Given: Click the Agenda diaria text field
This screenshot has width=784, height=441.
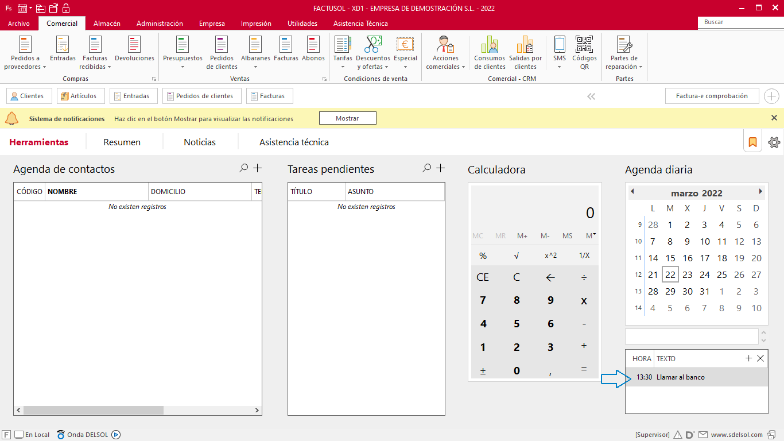Looking at the screenshot, I should tap(692, 336).
